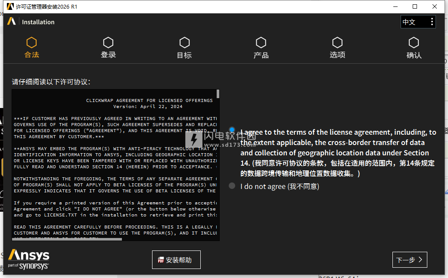Click the 登录 step hexagon icon
Screen dimensions: 448x278
point(108,43)
